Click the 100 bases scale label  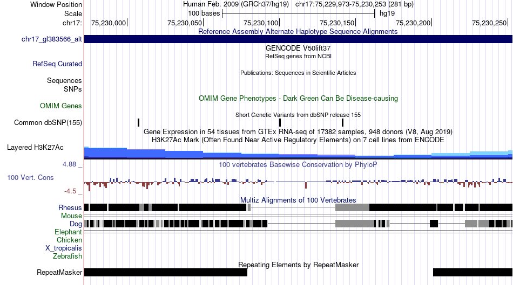point(204,13)
